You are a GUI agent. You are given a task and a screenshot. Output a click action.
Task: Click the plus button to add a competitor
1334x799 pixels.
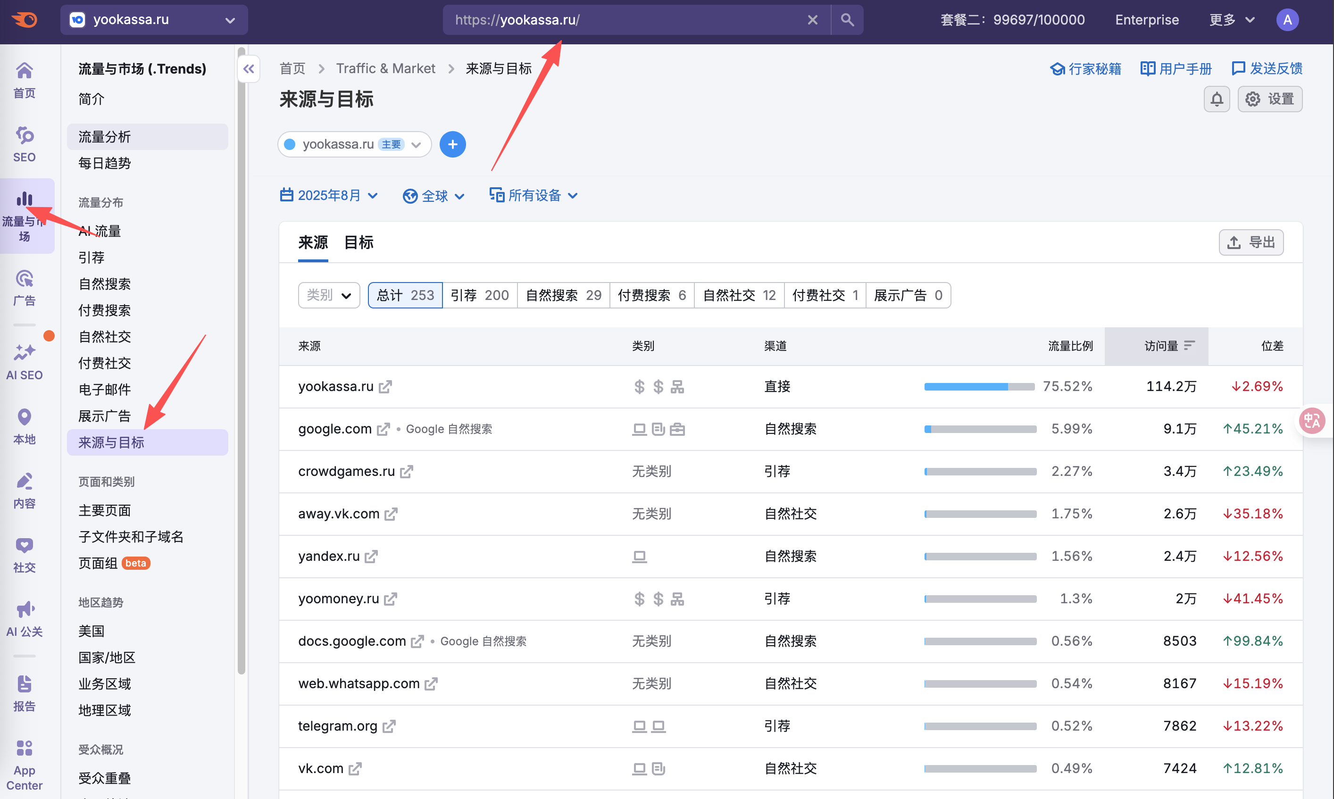coord(452,144)
